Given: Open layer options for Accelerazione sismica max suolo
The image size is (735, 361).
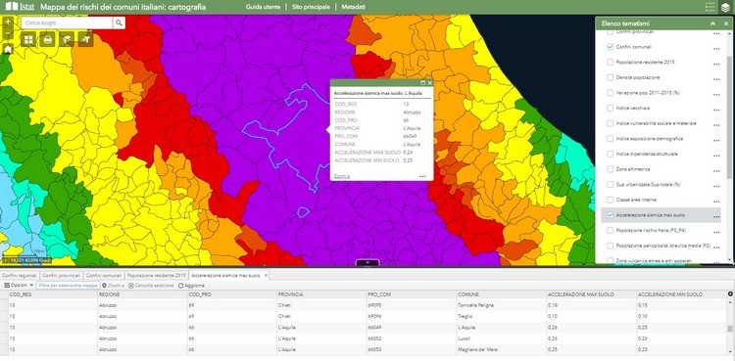Looking at the screenshot, I should 716,216.
